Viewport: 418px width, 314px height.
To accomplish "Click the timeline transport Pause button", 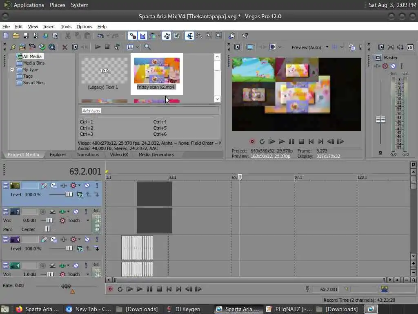I will [149, 289].
